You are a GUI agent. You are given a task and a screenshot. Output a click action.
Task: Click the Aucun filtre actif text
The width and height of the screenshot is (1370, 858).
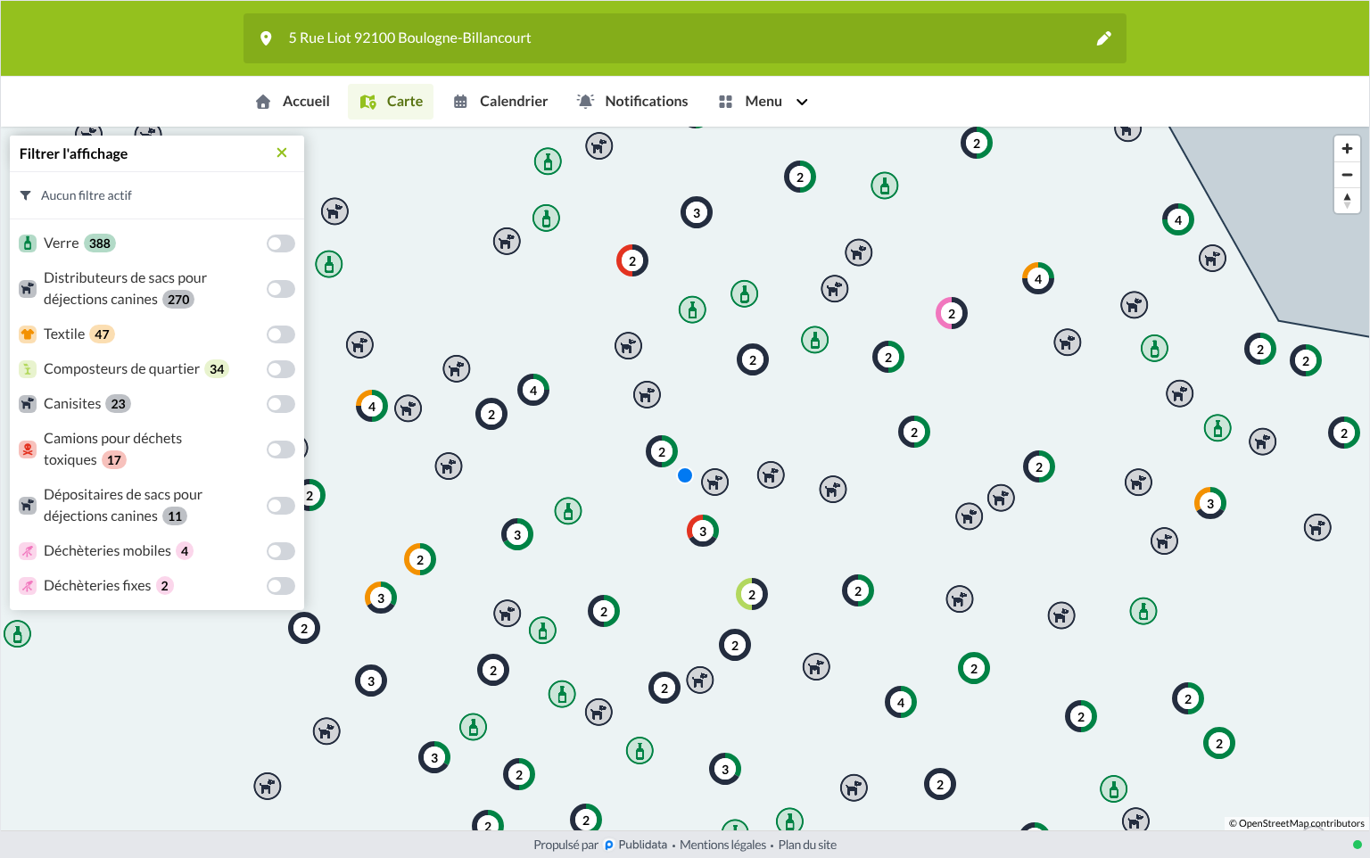pos(87,195)
